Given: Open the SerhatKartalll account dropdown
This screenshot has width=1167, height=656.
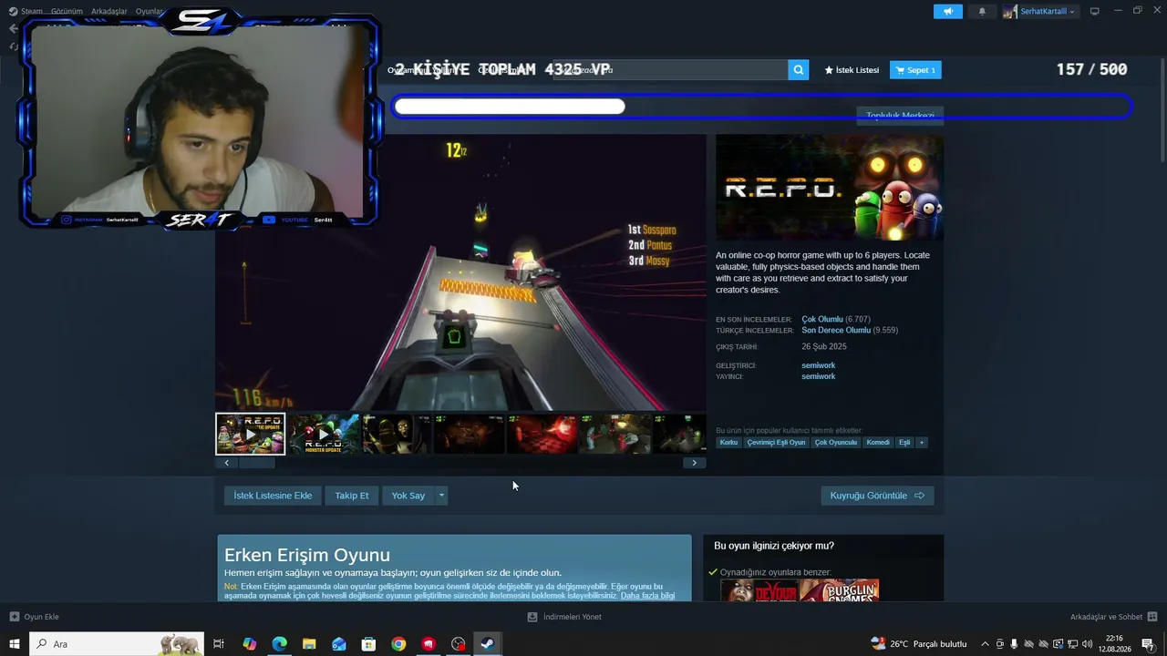Looking at the screenshot, I should pyautogui.click(x=1040, y=12).
